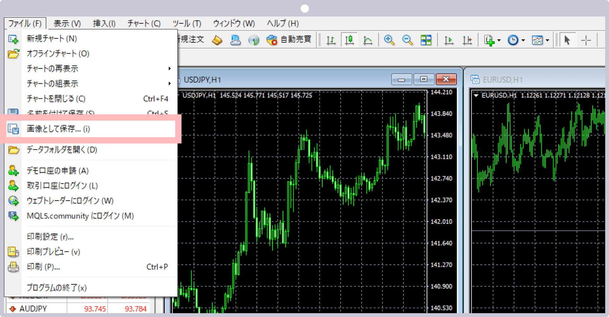Toggle the 自動売買 auto trading button
The height and width of the screenshot is (317, 609).
289,40
